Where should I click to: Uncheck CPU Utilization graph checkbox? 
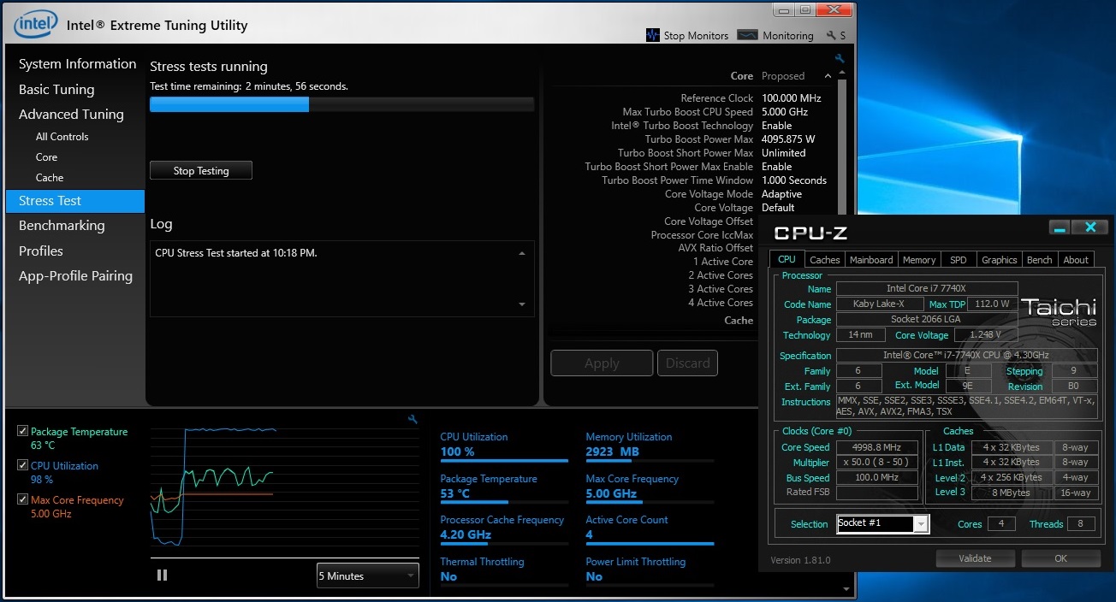point(22,465)
